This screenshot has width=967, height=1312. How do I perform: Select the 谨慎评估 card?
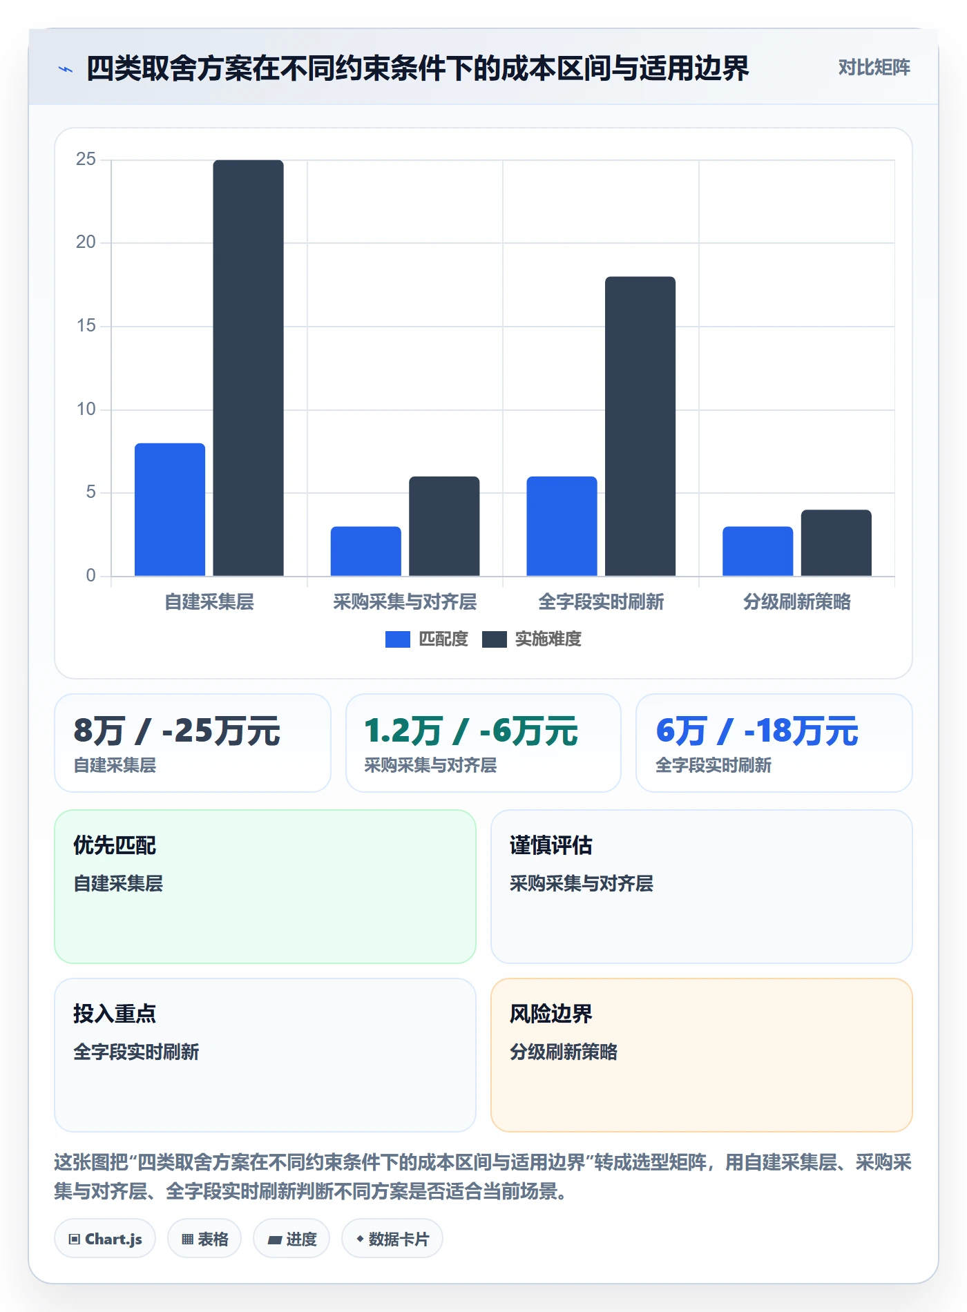point(702,887)
